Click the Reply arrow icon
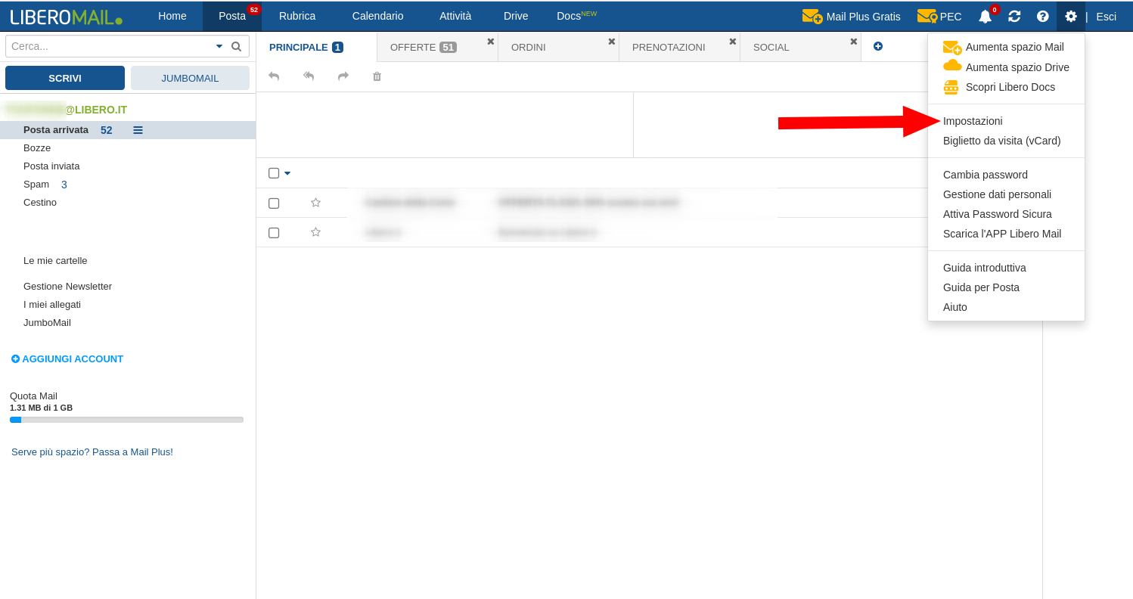Image resolution: width=1133 pixels, height=599 pixels. pos(274,76)
